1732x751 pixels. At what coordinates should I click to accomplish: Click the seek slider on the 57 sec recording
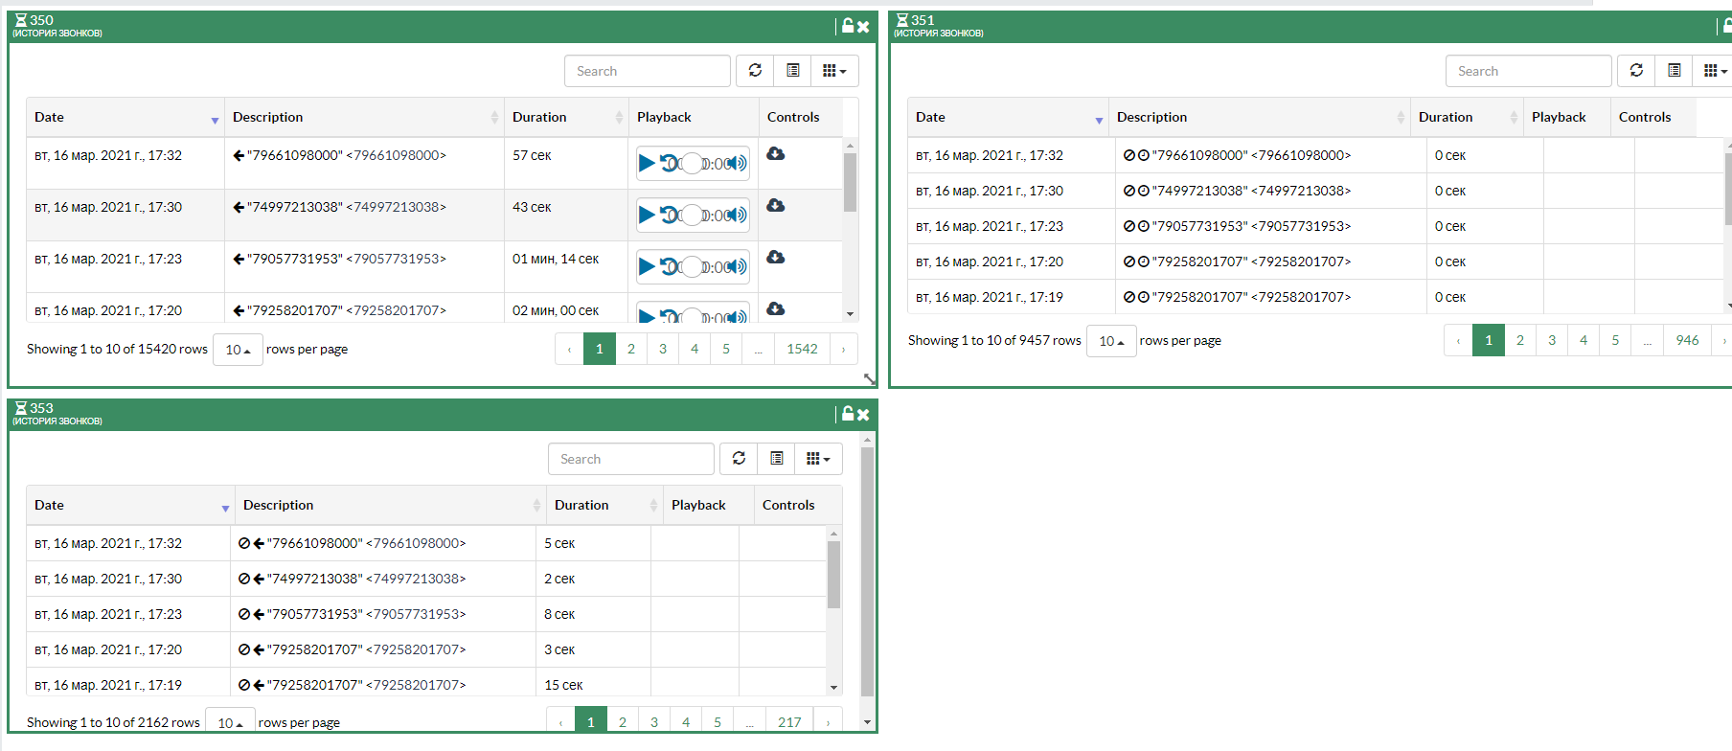click(692, 164)
